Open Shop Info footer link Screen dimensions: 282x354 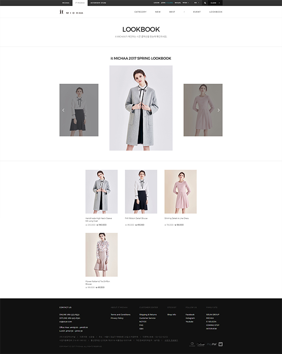point(172,315)
